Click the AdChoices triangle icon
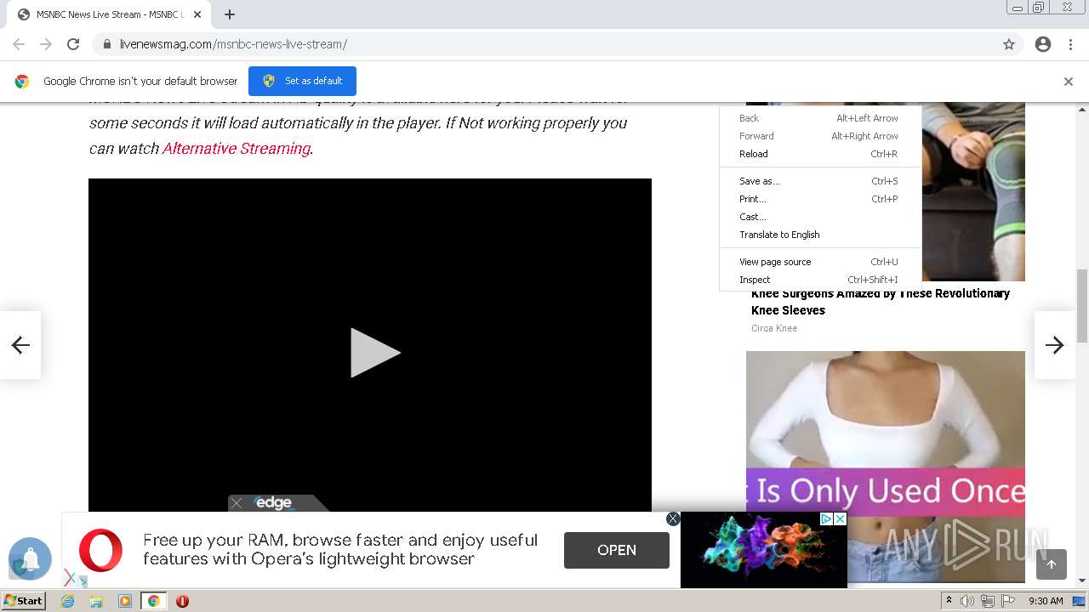 pos(825,518)
